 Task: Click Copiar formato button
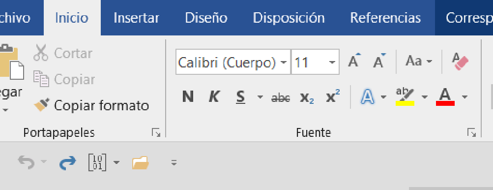click(x=91, y=105)
